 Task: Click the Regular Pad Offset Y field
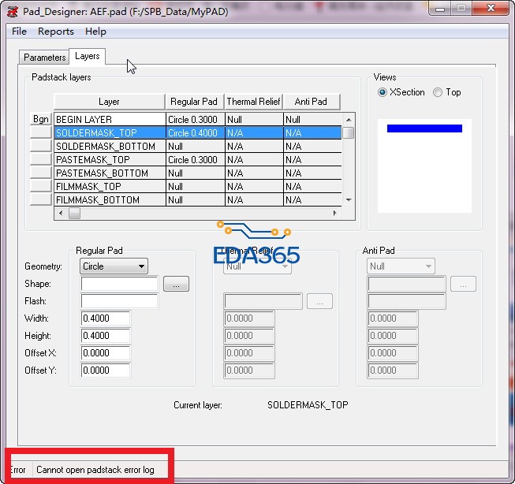[x=106, y=370]
